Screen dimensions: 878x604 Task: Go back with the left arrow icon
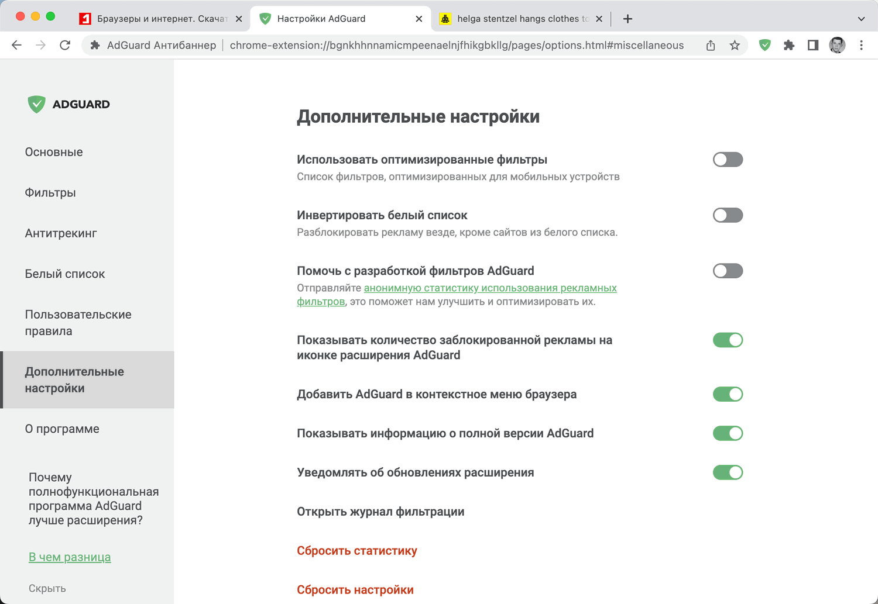16,45
